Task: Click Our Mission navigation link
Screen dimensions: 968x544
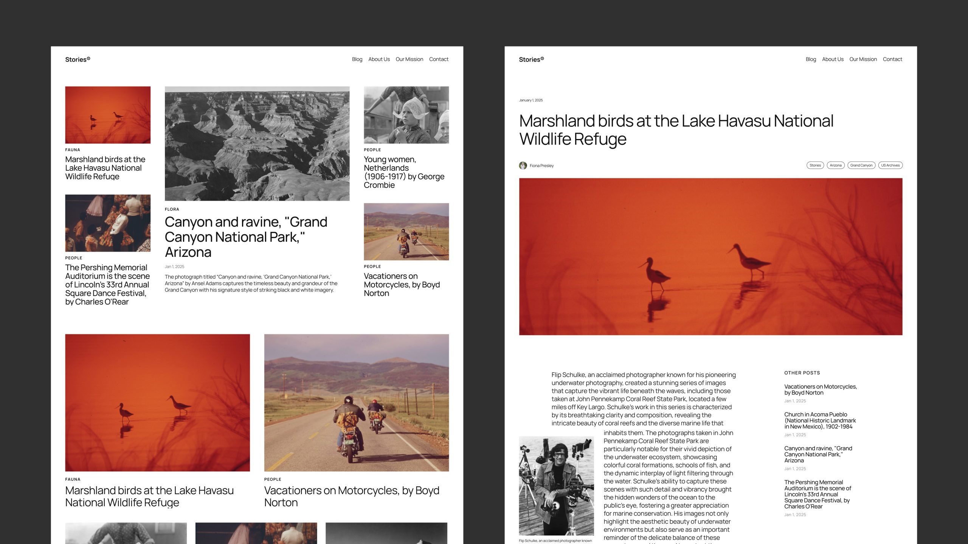Action: pos(409,59)
